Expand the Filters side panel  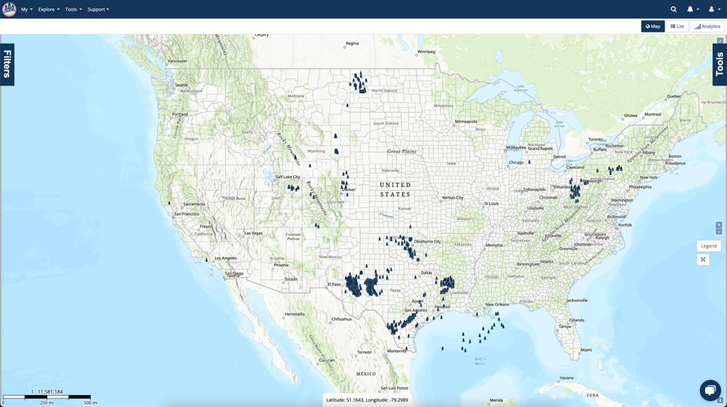click(7, 63)
